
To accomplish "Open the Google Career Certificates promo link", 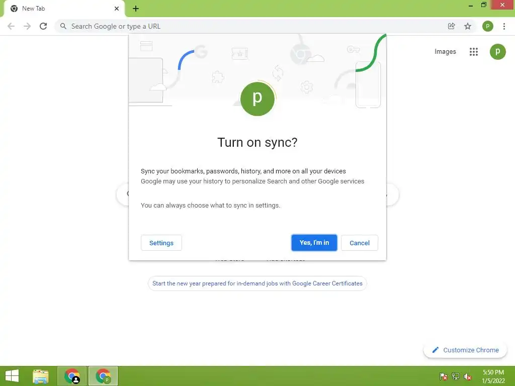I will (x=257, y=283).
